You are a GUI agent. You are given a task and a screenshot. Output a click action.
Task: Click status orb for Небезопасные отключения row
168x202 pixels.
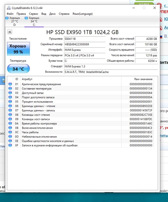(10, 137)
